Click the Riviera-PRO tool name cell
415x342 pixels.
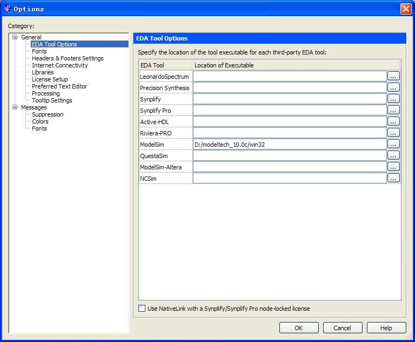click(166, 133)
